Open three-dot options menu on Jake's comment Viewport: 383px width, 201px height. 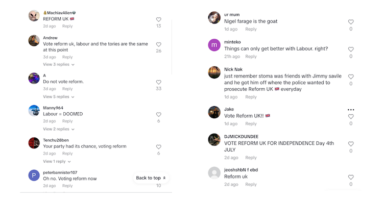pyautogui.click(x=351, y=110)
